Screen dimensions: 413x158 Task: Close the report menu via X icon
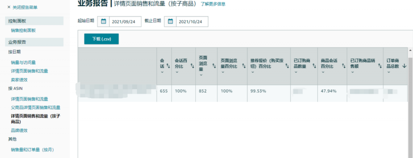click(x=9, y=7)
